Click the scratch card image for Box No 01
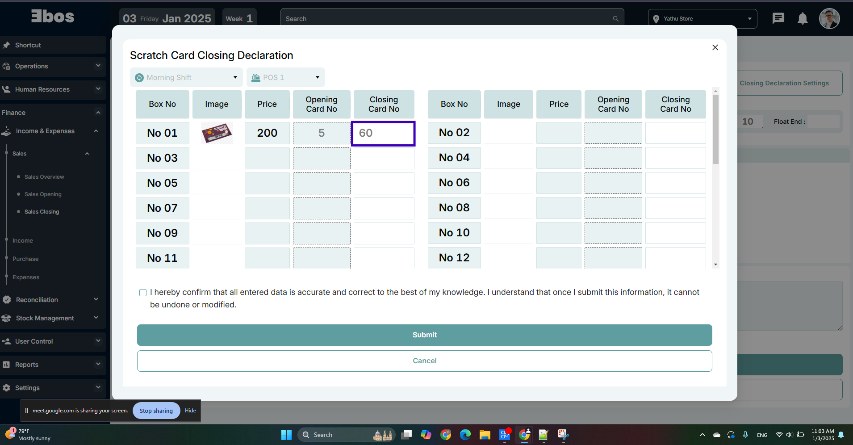This screenshot has width=853, height=445. (x=217, y=133)
